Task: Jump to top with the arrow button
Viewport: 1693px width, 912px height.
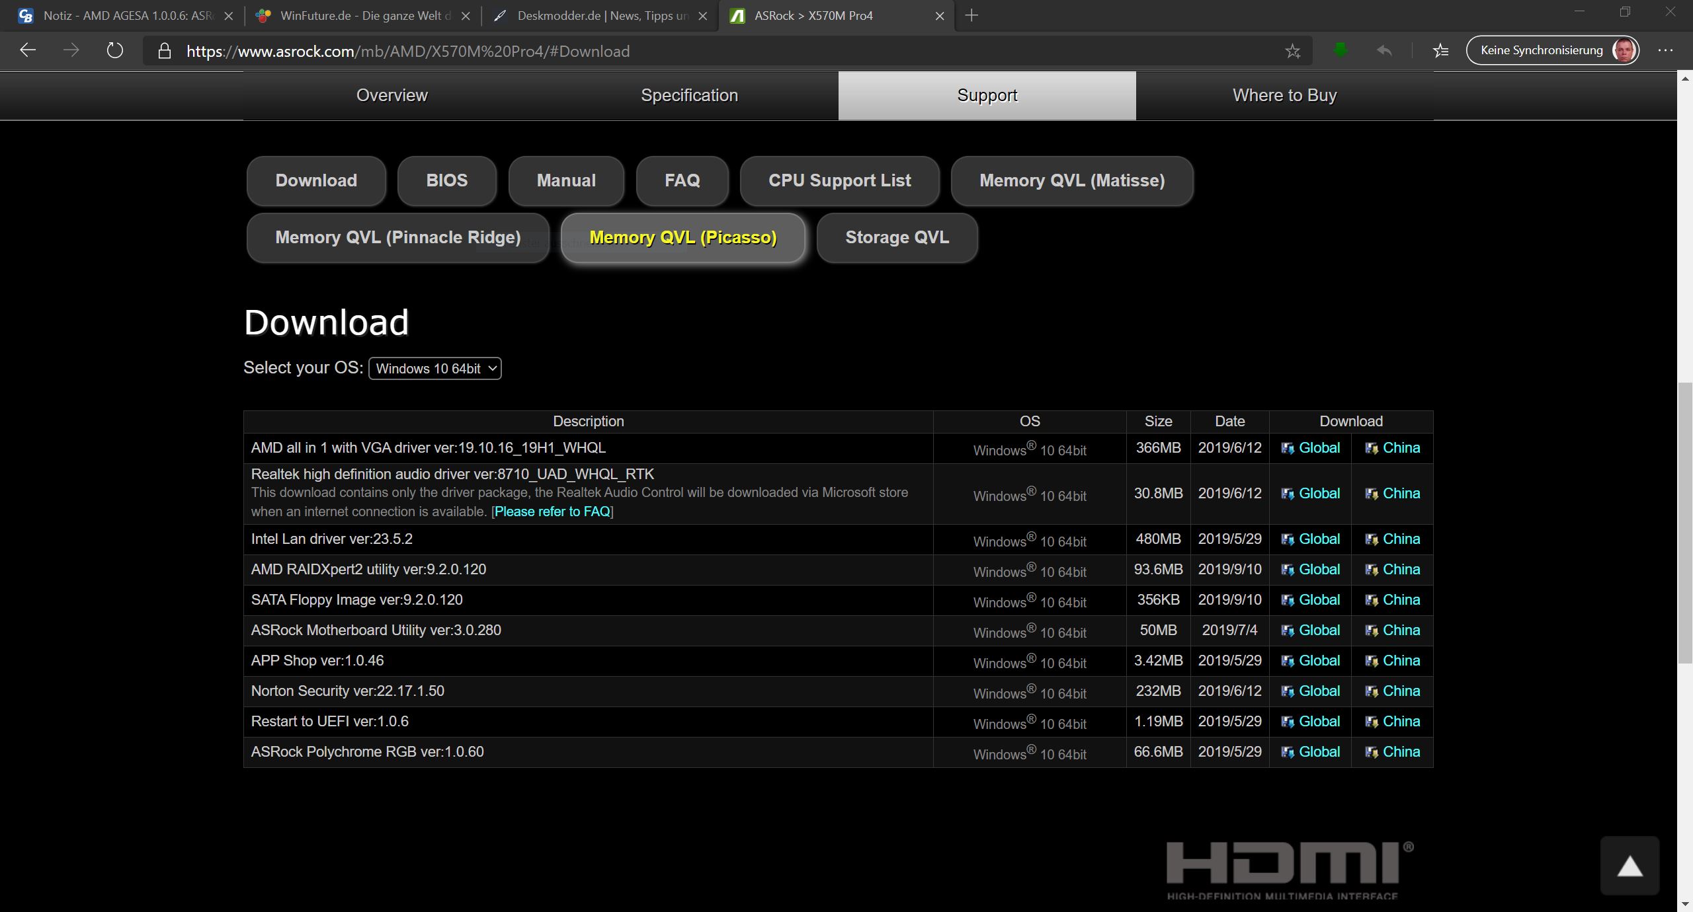Action: tap(1630, 866)
